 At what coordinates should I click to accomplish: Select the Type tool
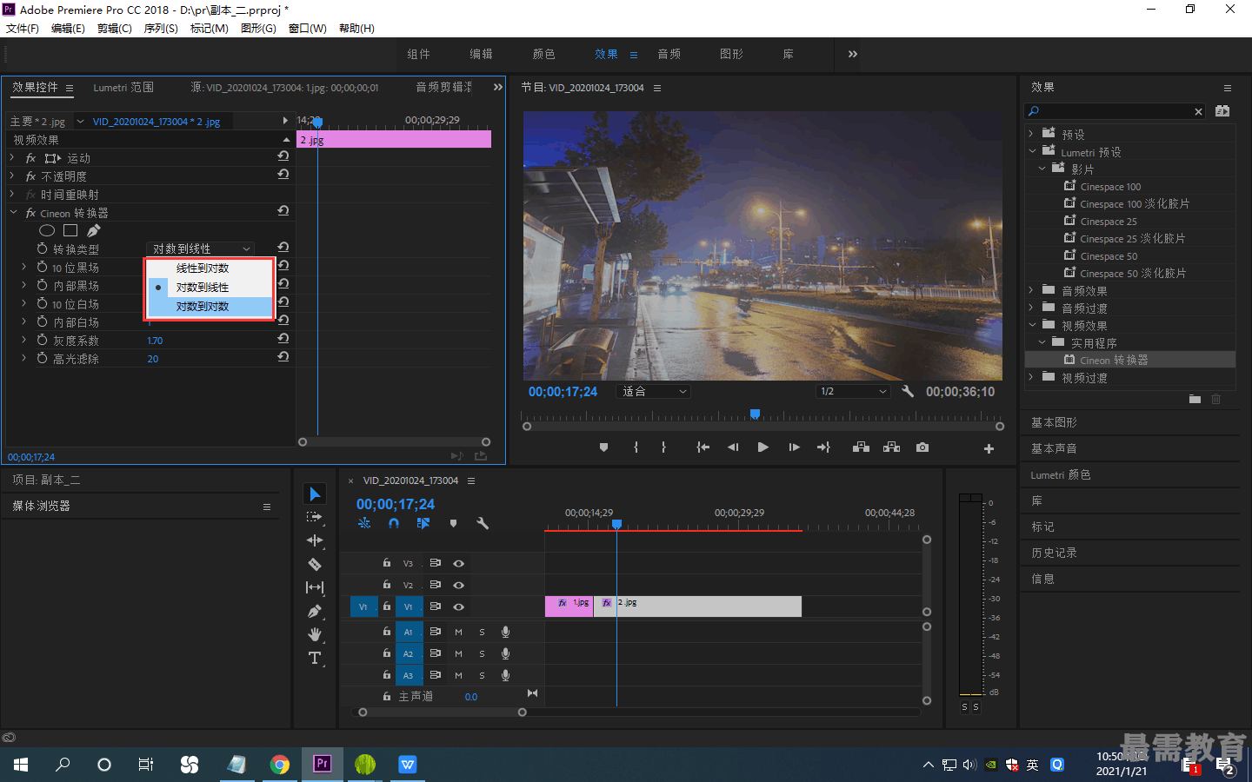(315, 658)
